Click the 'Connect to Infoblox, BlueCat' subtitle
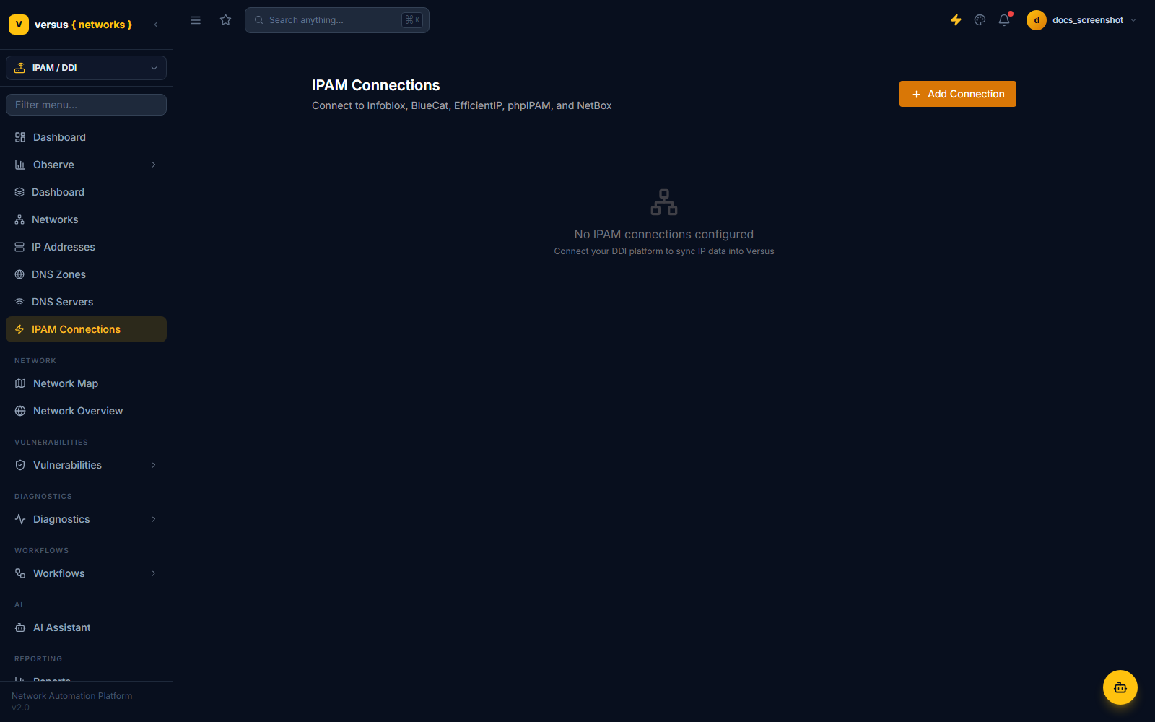Viewport: 1155px width, 722px height. tap(461, 105)
